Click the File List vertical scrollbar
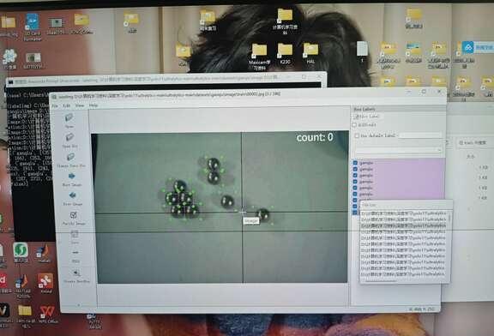 449,217
